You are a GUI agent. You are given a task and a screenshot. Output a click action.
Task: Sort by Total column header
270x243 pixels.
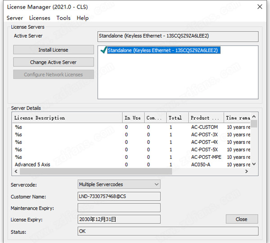(x=177, y=118)
